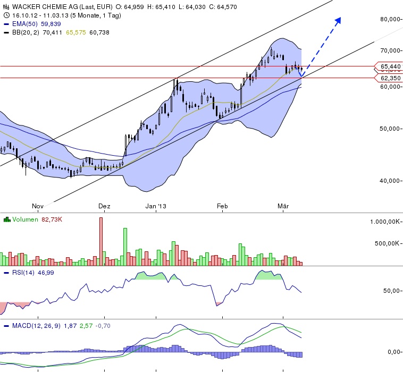
Task: Click the opening price O: 64,959
Action: pyautogui.click(x=130, y=7)
